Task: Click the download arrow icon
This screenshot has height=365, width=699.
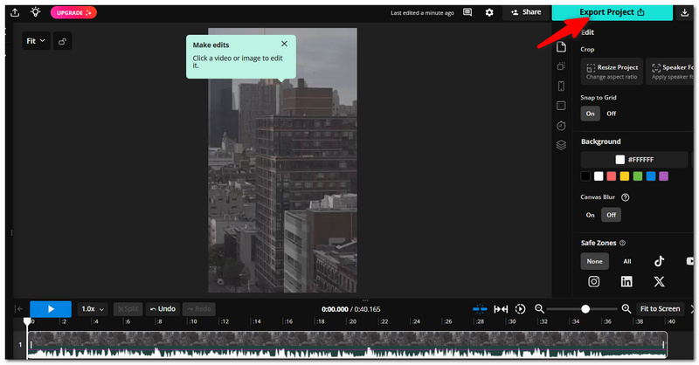Action: click(x=684, y=12)
